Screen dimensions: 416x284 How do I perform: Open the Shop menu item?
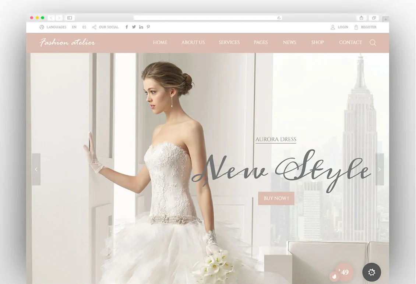coord(318,42)
